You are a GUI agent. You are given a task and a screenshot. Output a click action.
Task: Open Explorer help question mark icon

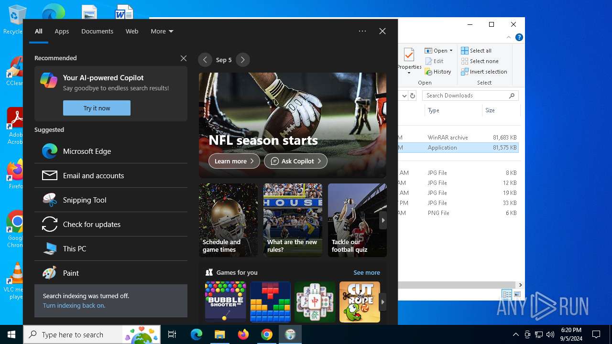(519, 37)
